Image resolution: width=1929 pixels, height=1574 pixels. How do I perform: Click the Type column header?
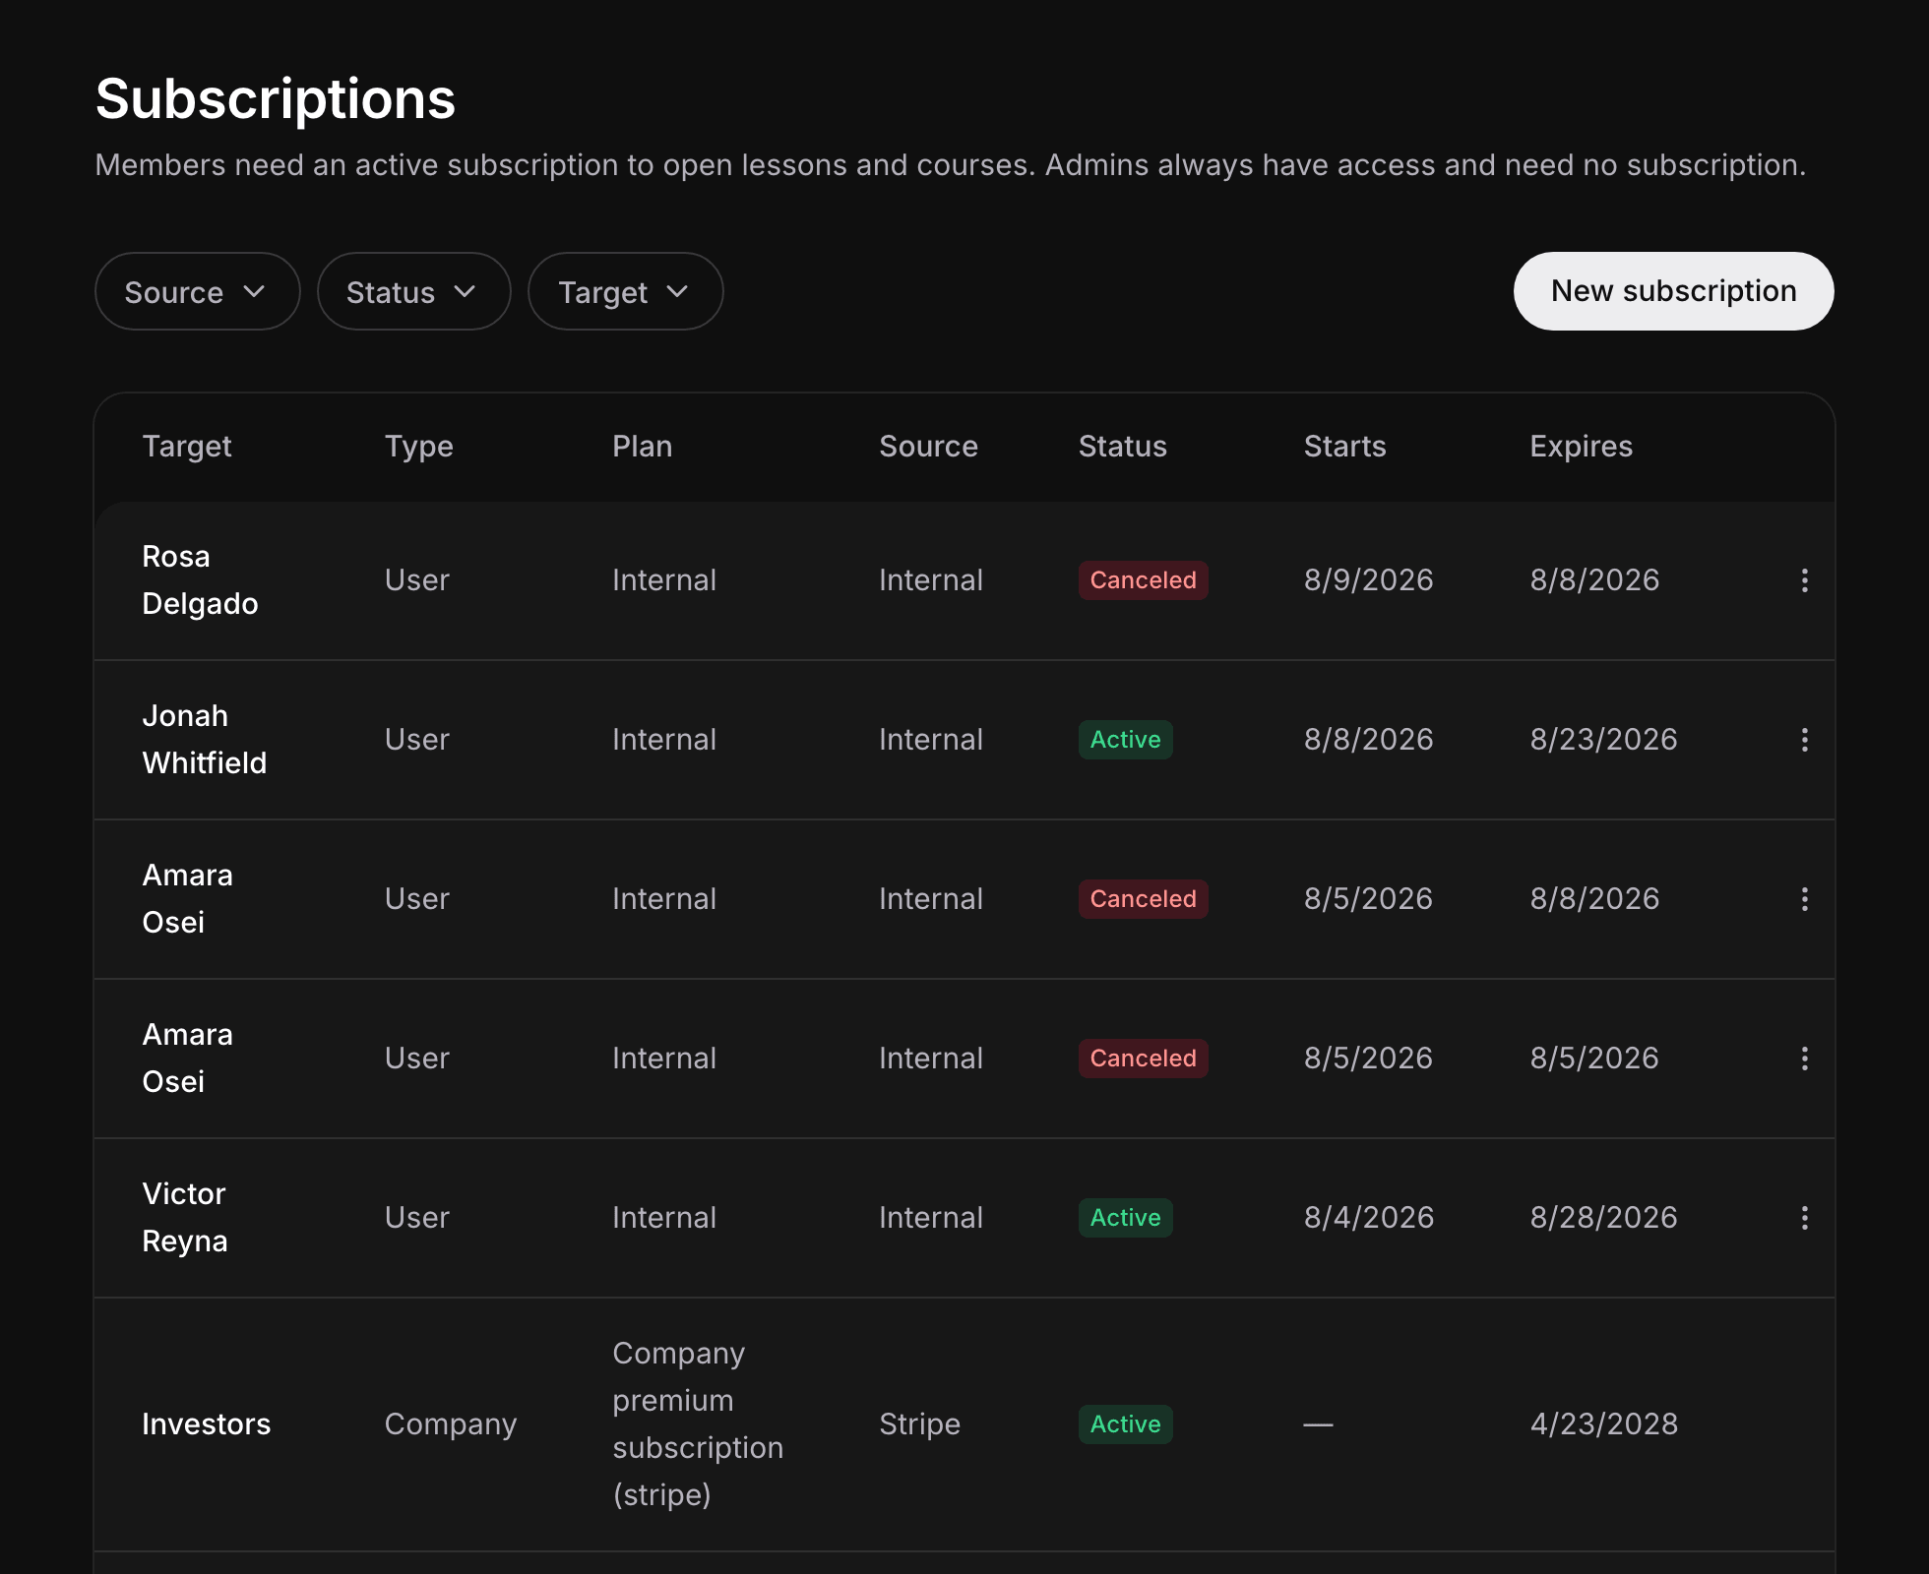418,447
